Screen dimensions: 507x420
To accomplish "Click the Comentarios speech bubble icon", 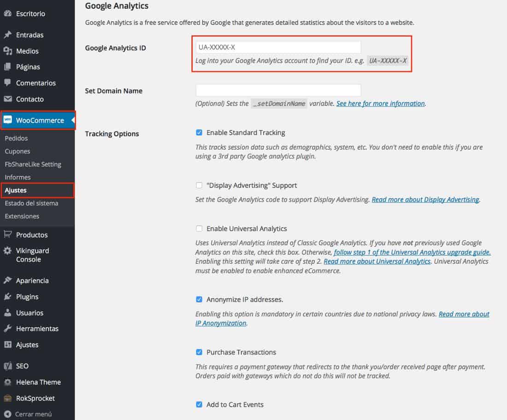I will click(x=8, y=82).
